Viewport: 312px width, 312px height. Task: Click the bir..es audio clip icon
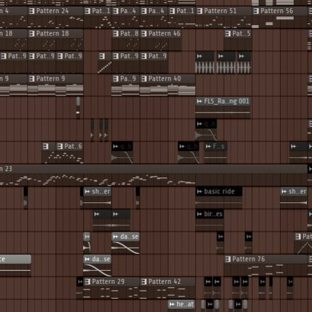click(200, 214)
